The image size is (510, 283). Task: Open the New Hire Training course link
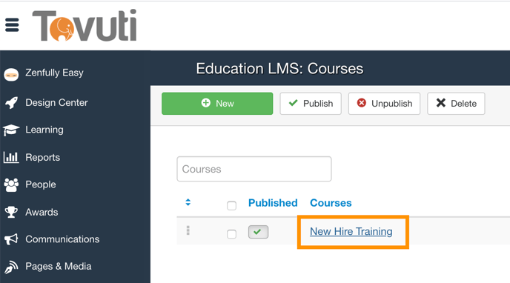(351, 231)
